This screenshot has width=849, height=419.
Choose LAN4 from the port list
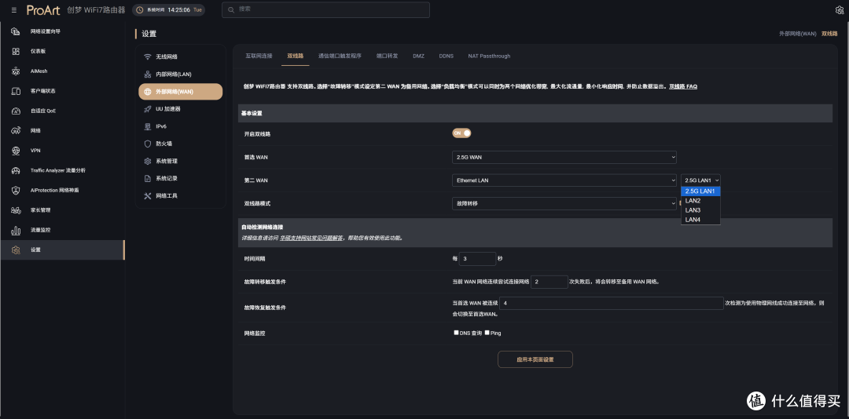(700, 220)
